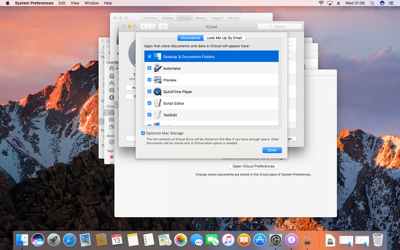Open the Edit menu in the menu bar
This screenshot has height=250, width=400.
(x=62, y=3)
